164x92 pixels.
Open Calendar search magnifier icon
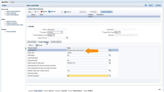[x=137, y=35]
